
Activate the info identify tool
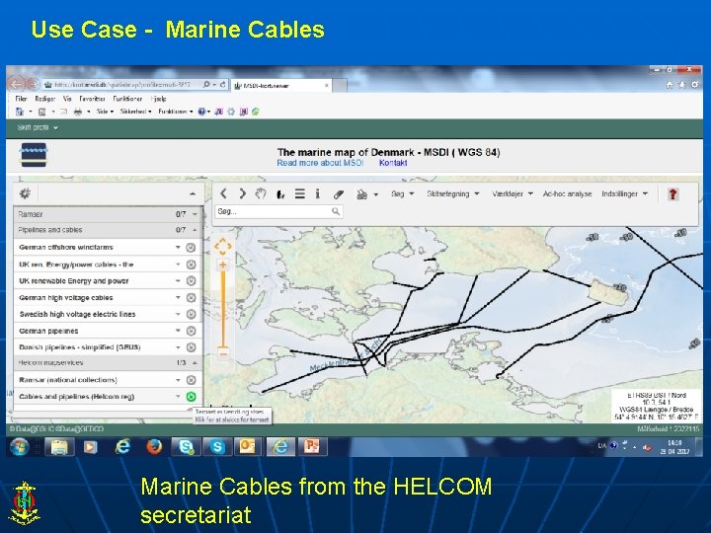pos(317,194)
